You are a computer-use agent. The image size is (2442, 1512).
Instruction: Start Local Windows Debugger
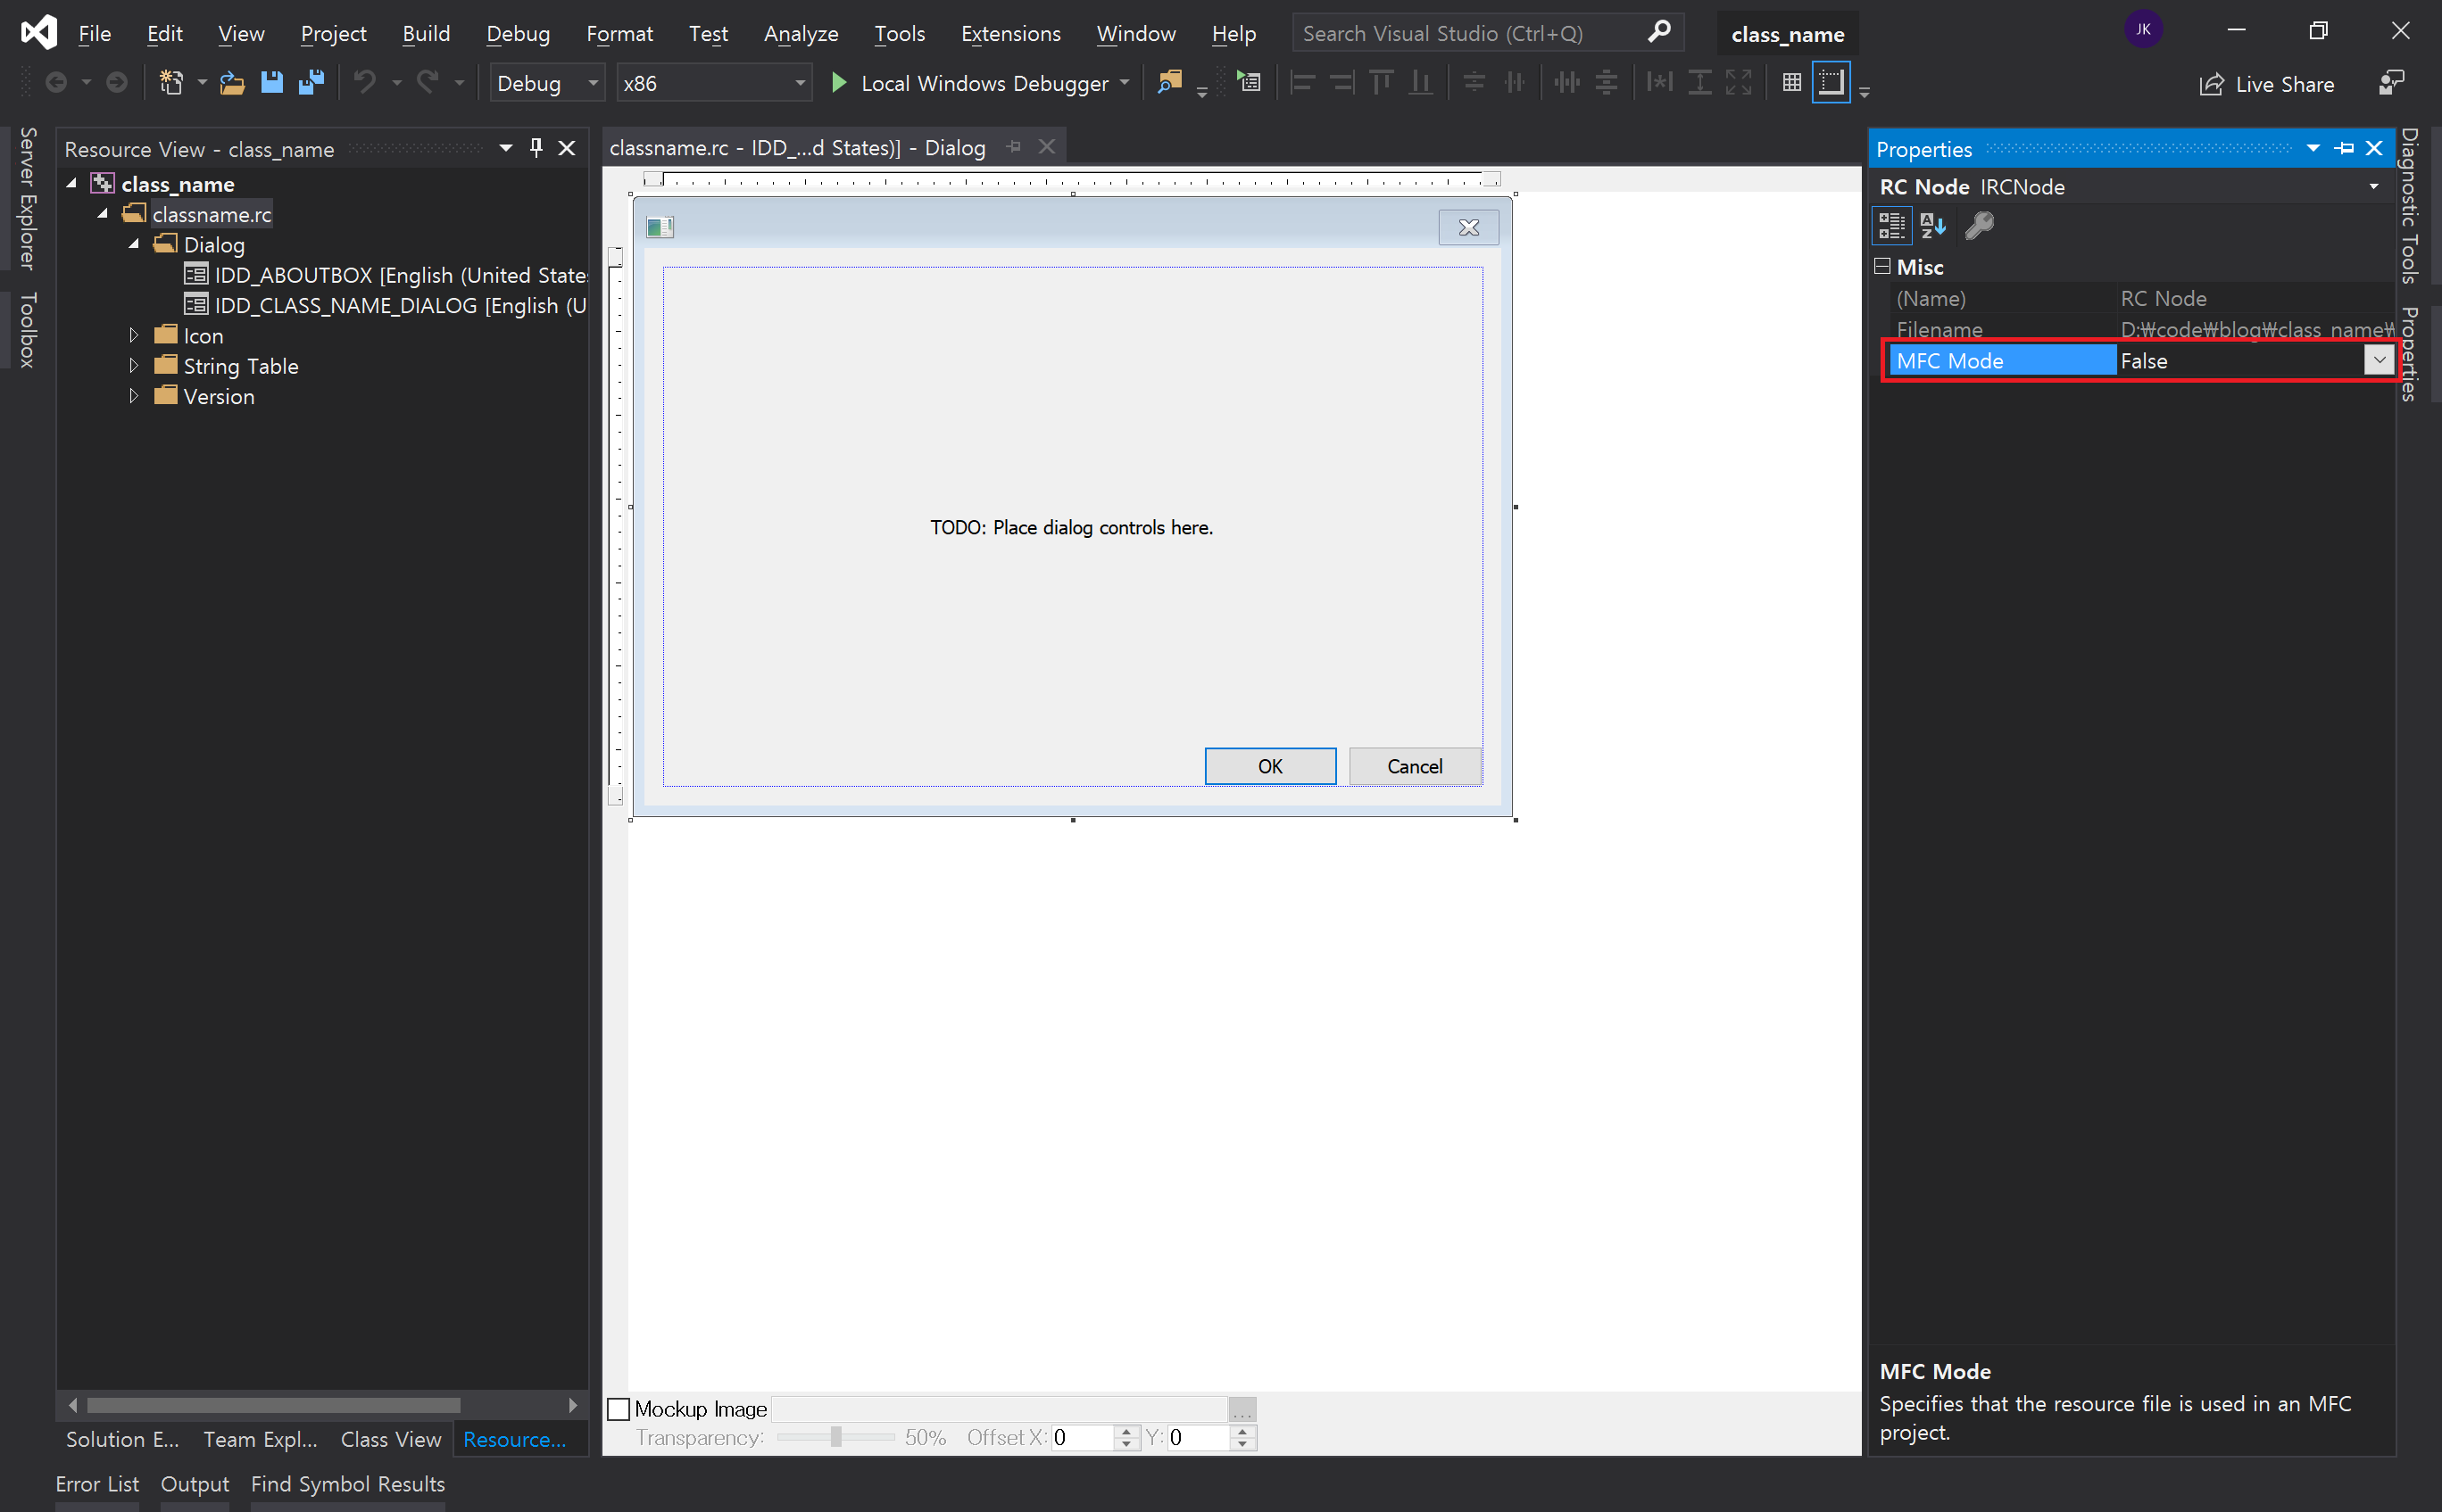[968, 83]
